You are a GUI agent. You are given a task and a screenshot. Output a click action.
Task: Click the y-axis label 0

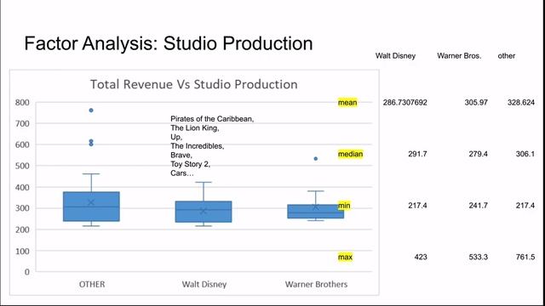(x=26, y=272)
